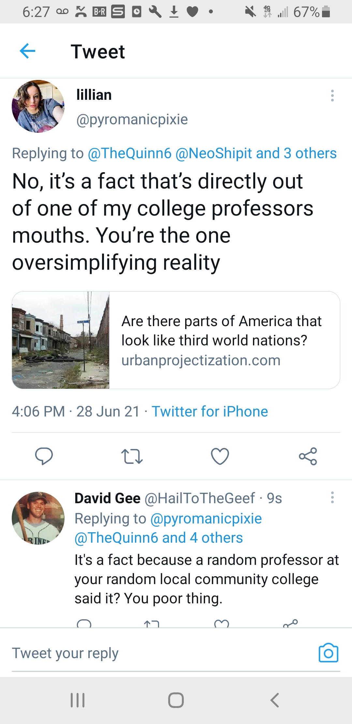This screenshot has width=352, height=724.
Task: Open David Gee's profile avatar
Action: (x=38, y=518)
